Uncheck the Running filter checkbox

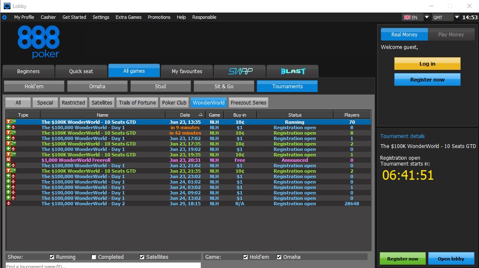[x=52, y=257]
